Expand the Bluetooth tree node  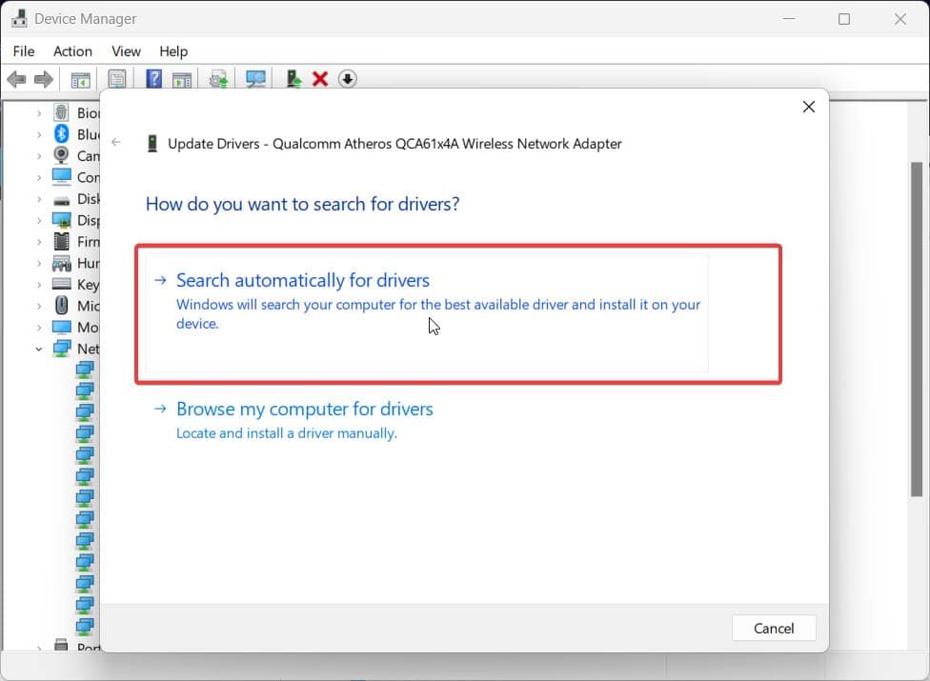(39, 134)
